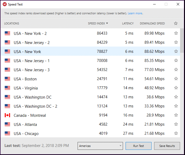This screenshot has height=155, width=185.
Task: Click US flag beside USA - New York - 2
Action: (7, 33)
